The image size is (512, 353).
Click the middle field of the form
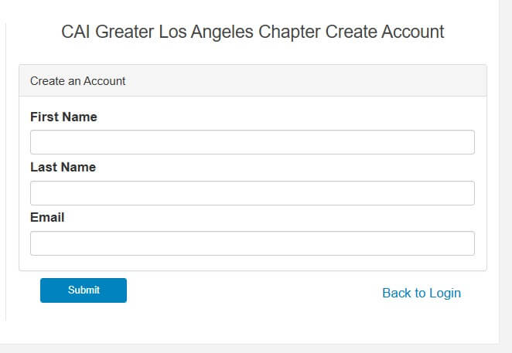click(x=252, y=193)
